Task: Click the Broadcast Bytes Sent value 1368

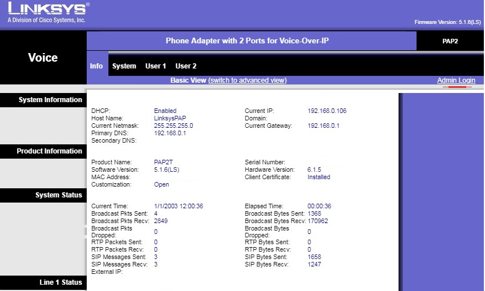Action: click(x=314, y=213)
